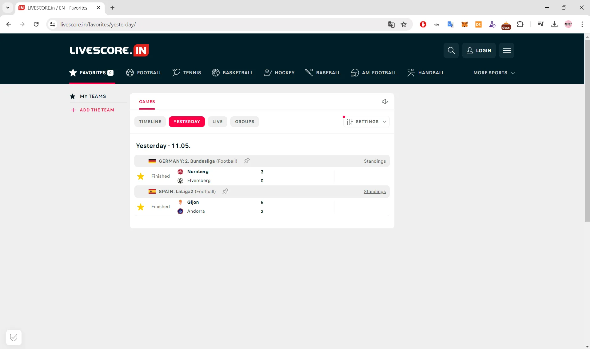Viewport: 590px width, 349px height.
Task: Switch to the Groups filter
Action: tap(245, 122)
